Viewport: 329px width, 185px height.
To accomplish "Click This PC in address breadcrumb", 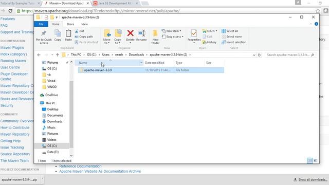I will pos(76,55).
